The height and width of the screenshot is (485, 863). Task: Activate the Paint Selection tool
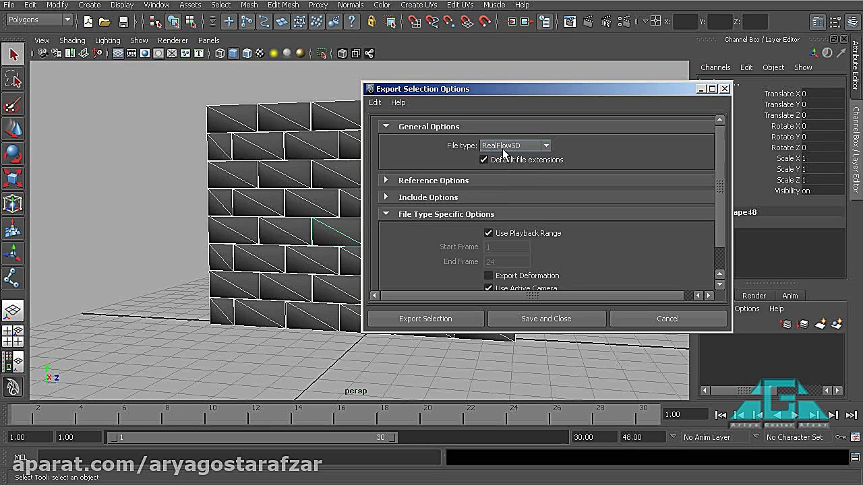(13, 105)
